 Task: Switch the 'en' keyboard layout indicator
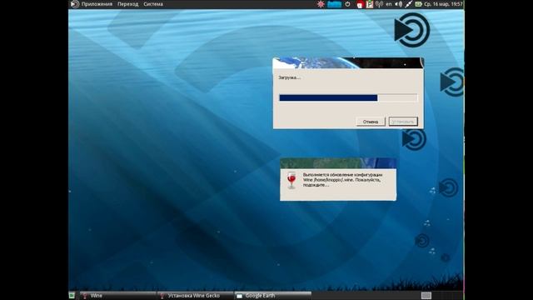click(389, 4)
